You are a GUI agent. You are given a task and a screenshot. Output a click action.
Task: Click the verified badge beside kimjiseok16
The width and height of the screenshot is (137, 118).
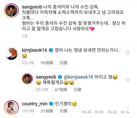pos(51,50)
